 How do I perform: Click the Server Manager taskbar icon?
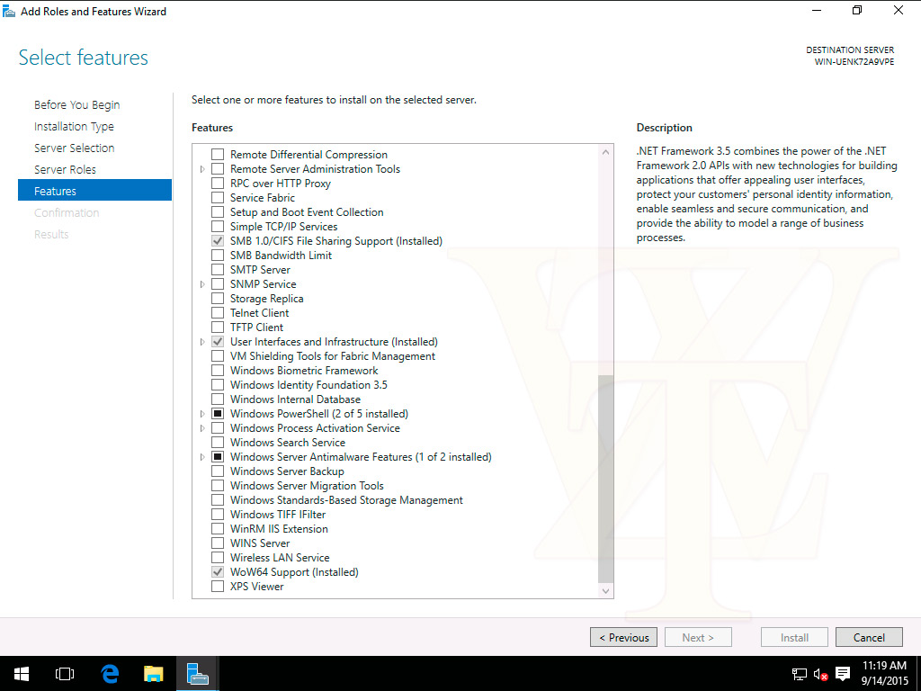198,673
